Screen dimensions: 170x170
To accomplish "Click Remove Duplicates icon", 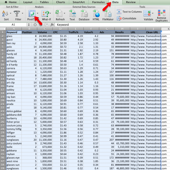I will coord(161,13).
